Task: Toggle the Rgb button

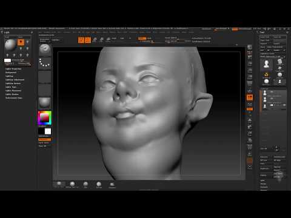Action: click(x=122, y=38)
